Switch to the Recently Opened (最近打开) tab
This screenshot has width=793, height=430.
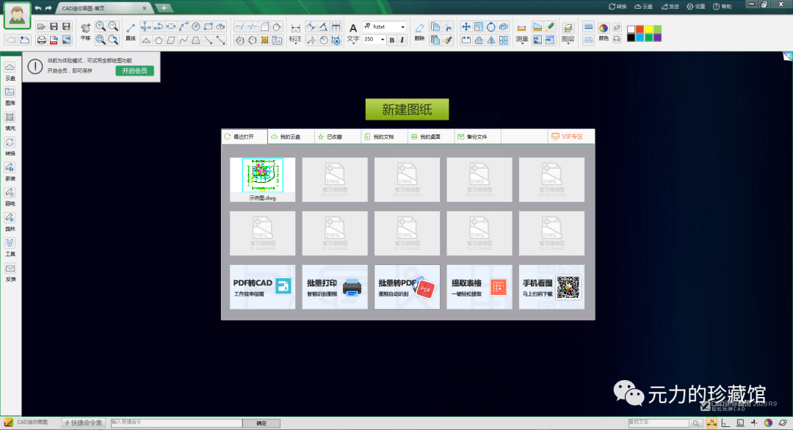pyautogui.click(x=245, y=136)
